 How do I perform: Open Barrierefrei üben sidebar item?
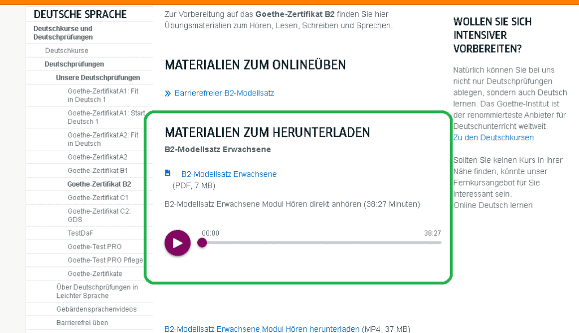pyautogui.click(x=83, y=323)
